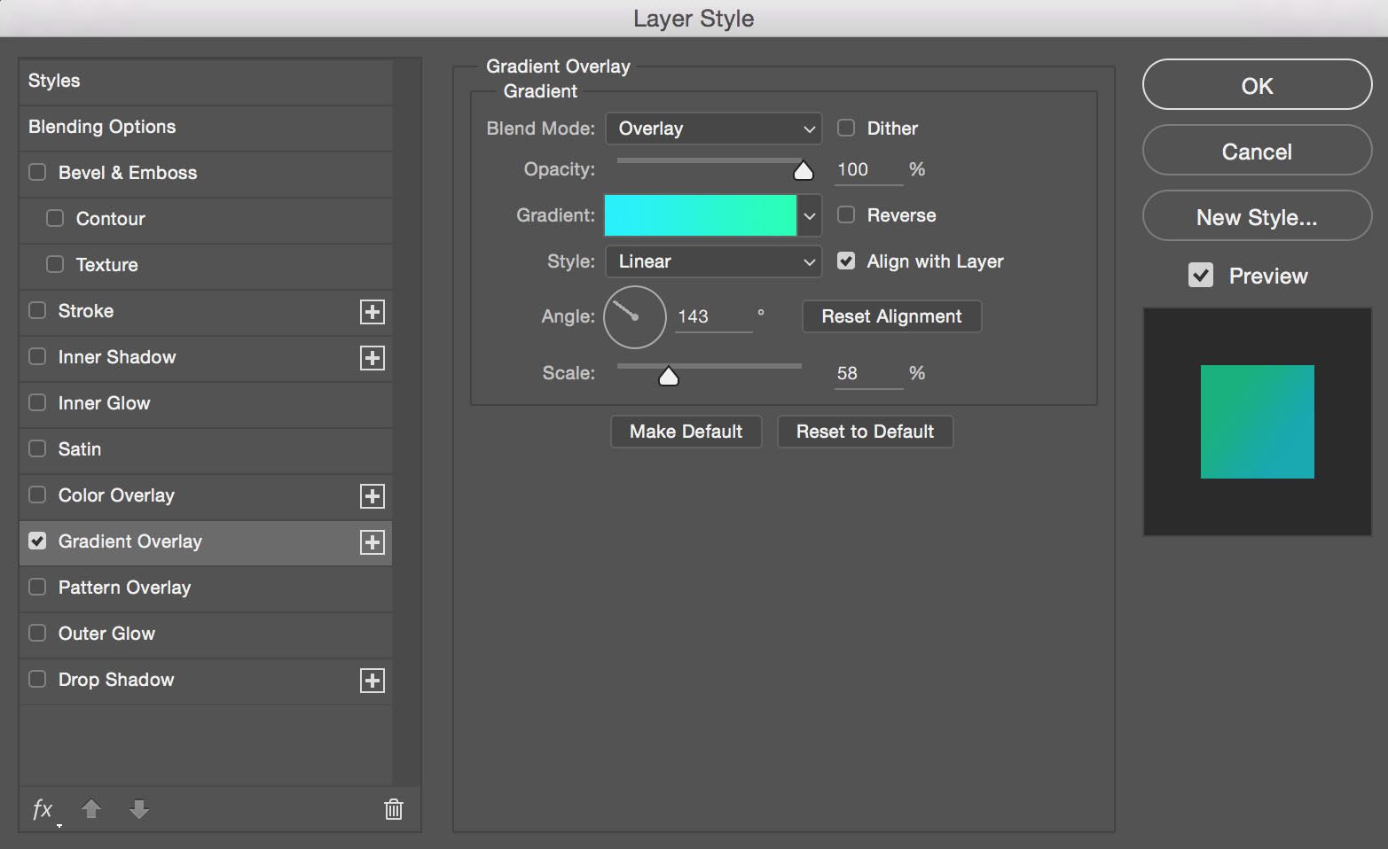This screenshot has width=1388, height=849.
Task: Click the gradient color swatch
Action: (x=701, y=215)
